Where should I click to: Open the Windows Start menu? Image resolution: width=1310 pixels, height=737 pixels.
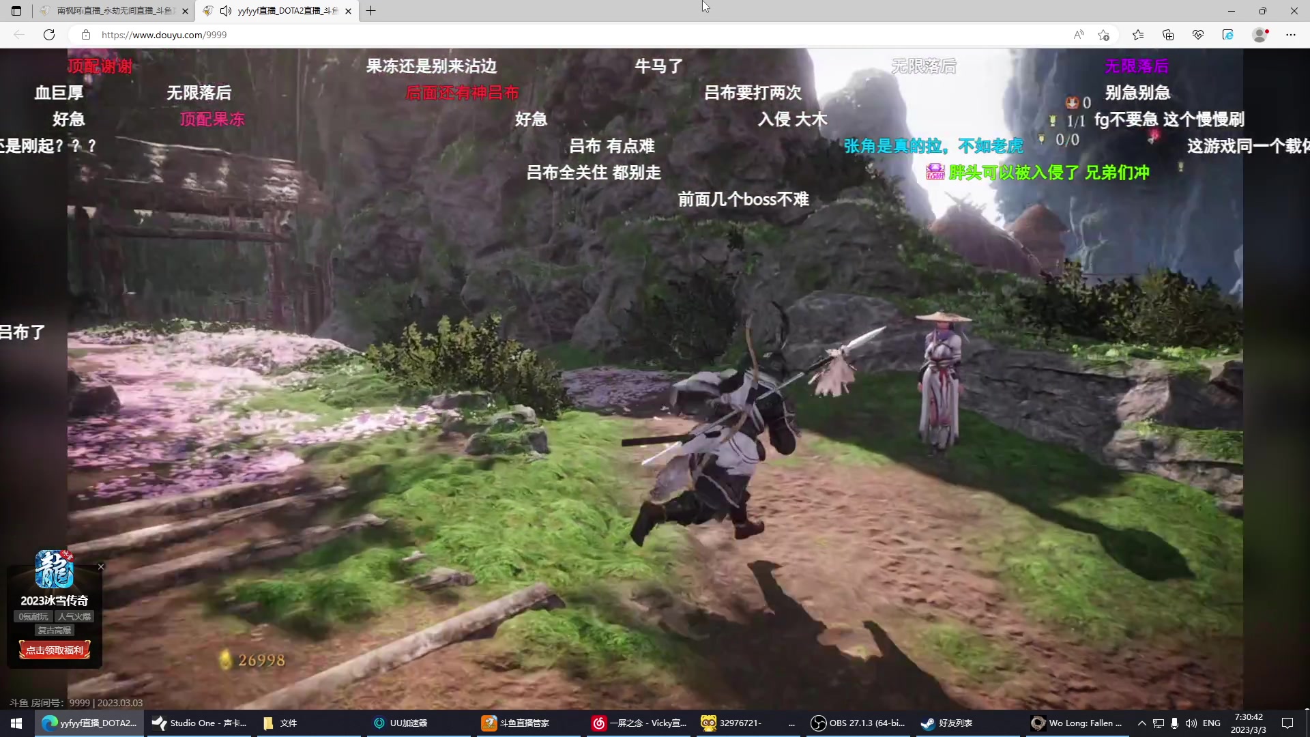tap(16, 723)
